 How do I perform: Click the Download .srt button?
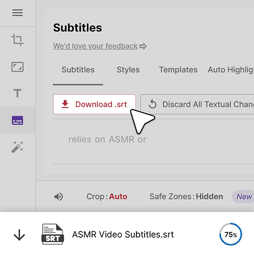pyautogui.click(x=94, y=104)
